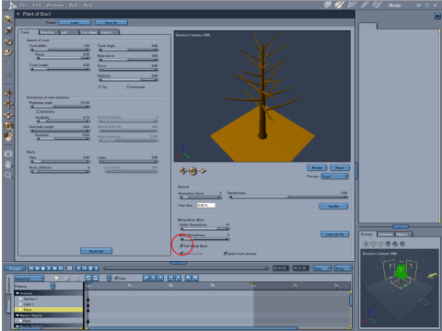Click the working plane box tool
442x331 pixels.
point(8,137)
